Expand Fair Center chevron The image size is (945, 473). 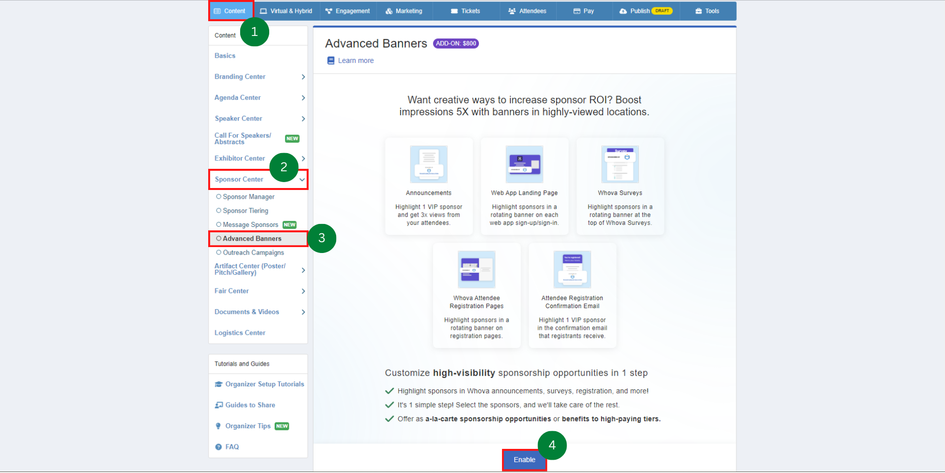coord(303,291)
